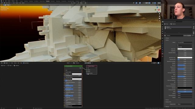
Task: Open the 3D viewport editor type icon
Action: click(2, 3)
